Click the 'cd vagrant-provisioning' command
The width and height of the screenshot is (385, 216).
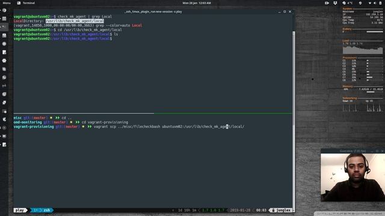105,122
